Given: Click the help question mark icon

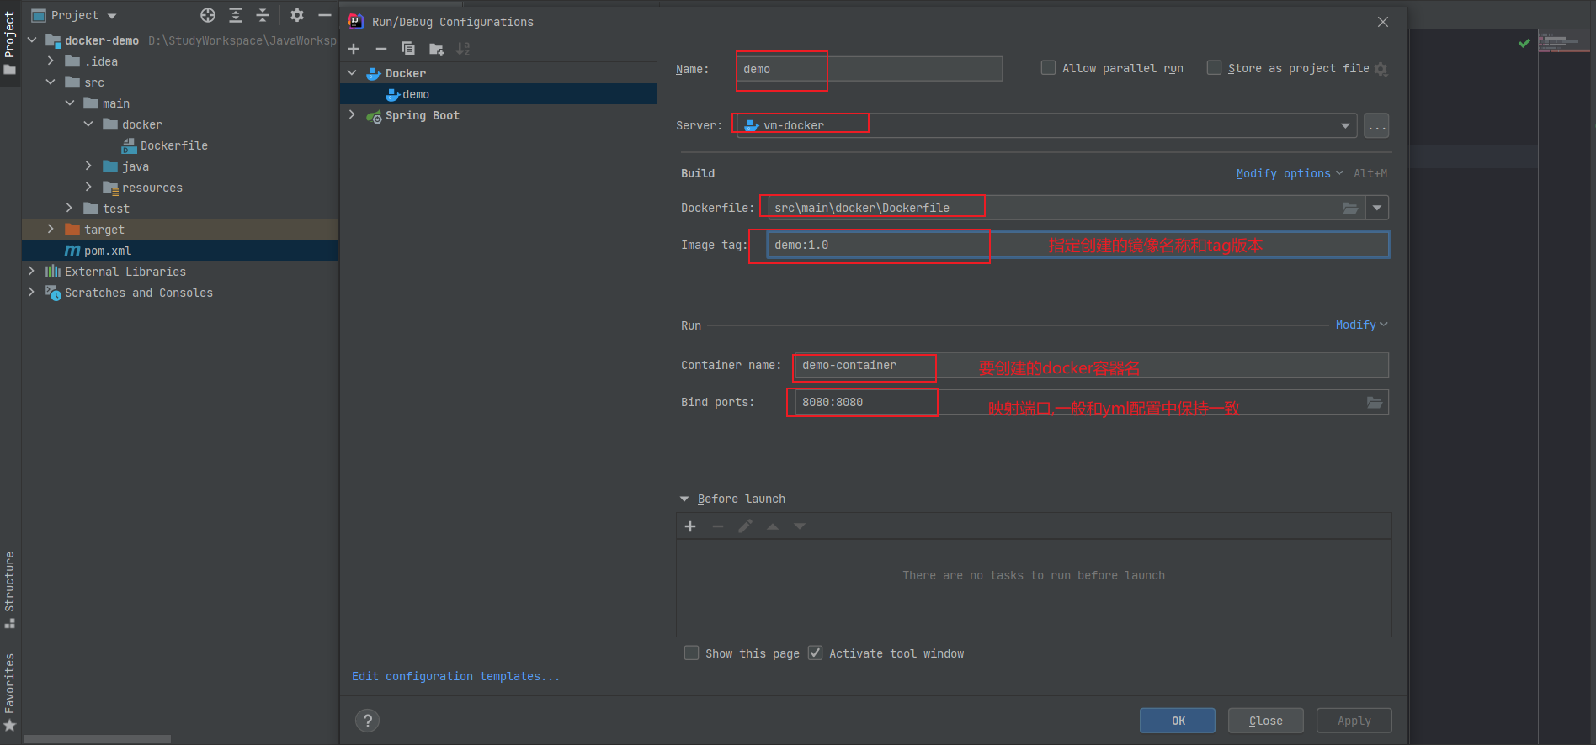Looking at the screenshot, I should click(x=367, y=721).
